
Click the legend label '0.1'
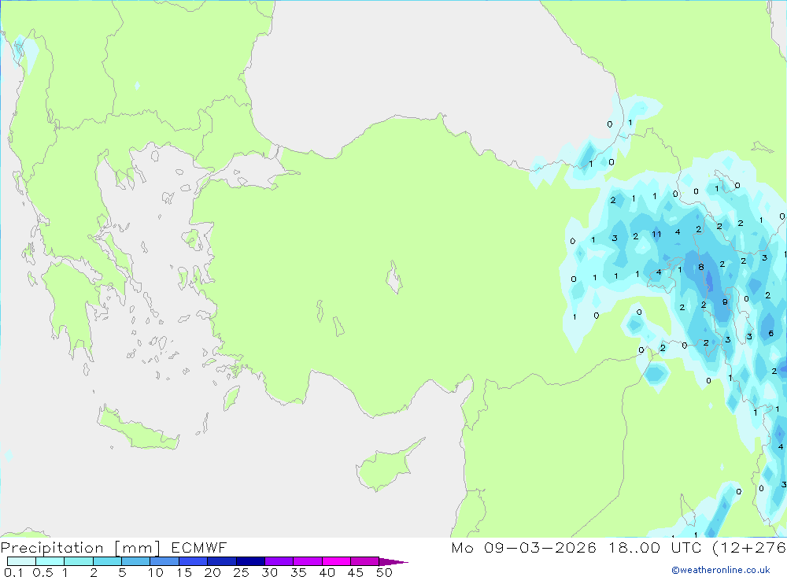13,572
